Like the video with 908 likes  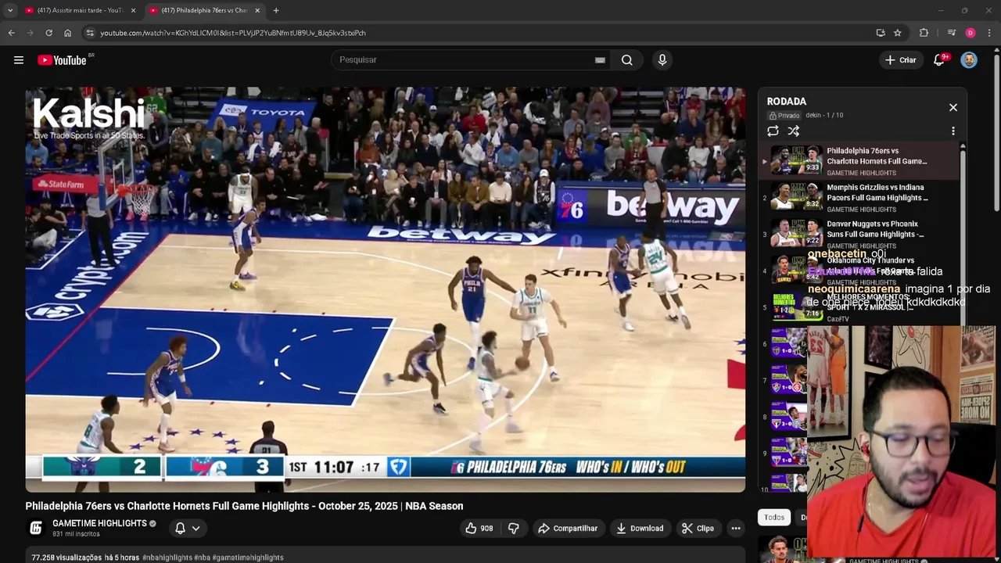479,529
